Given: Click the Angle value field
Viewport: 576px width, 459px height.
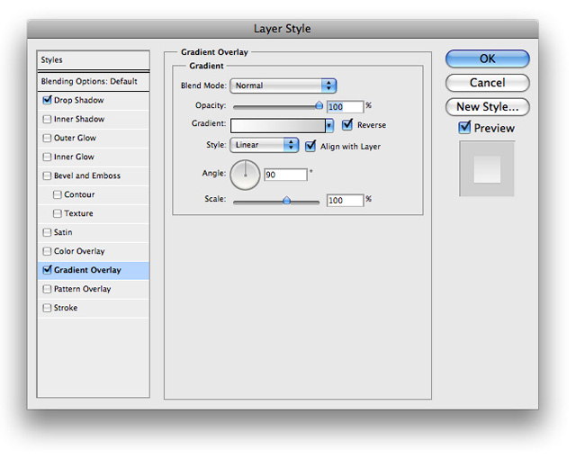Looking at the screenshot, I should (285, 175).
